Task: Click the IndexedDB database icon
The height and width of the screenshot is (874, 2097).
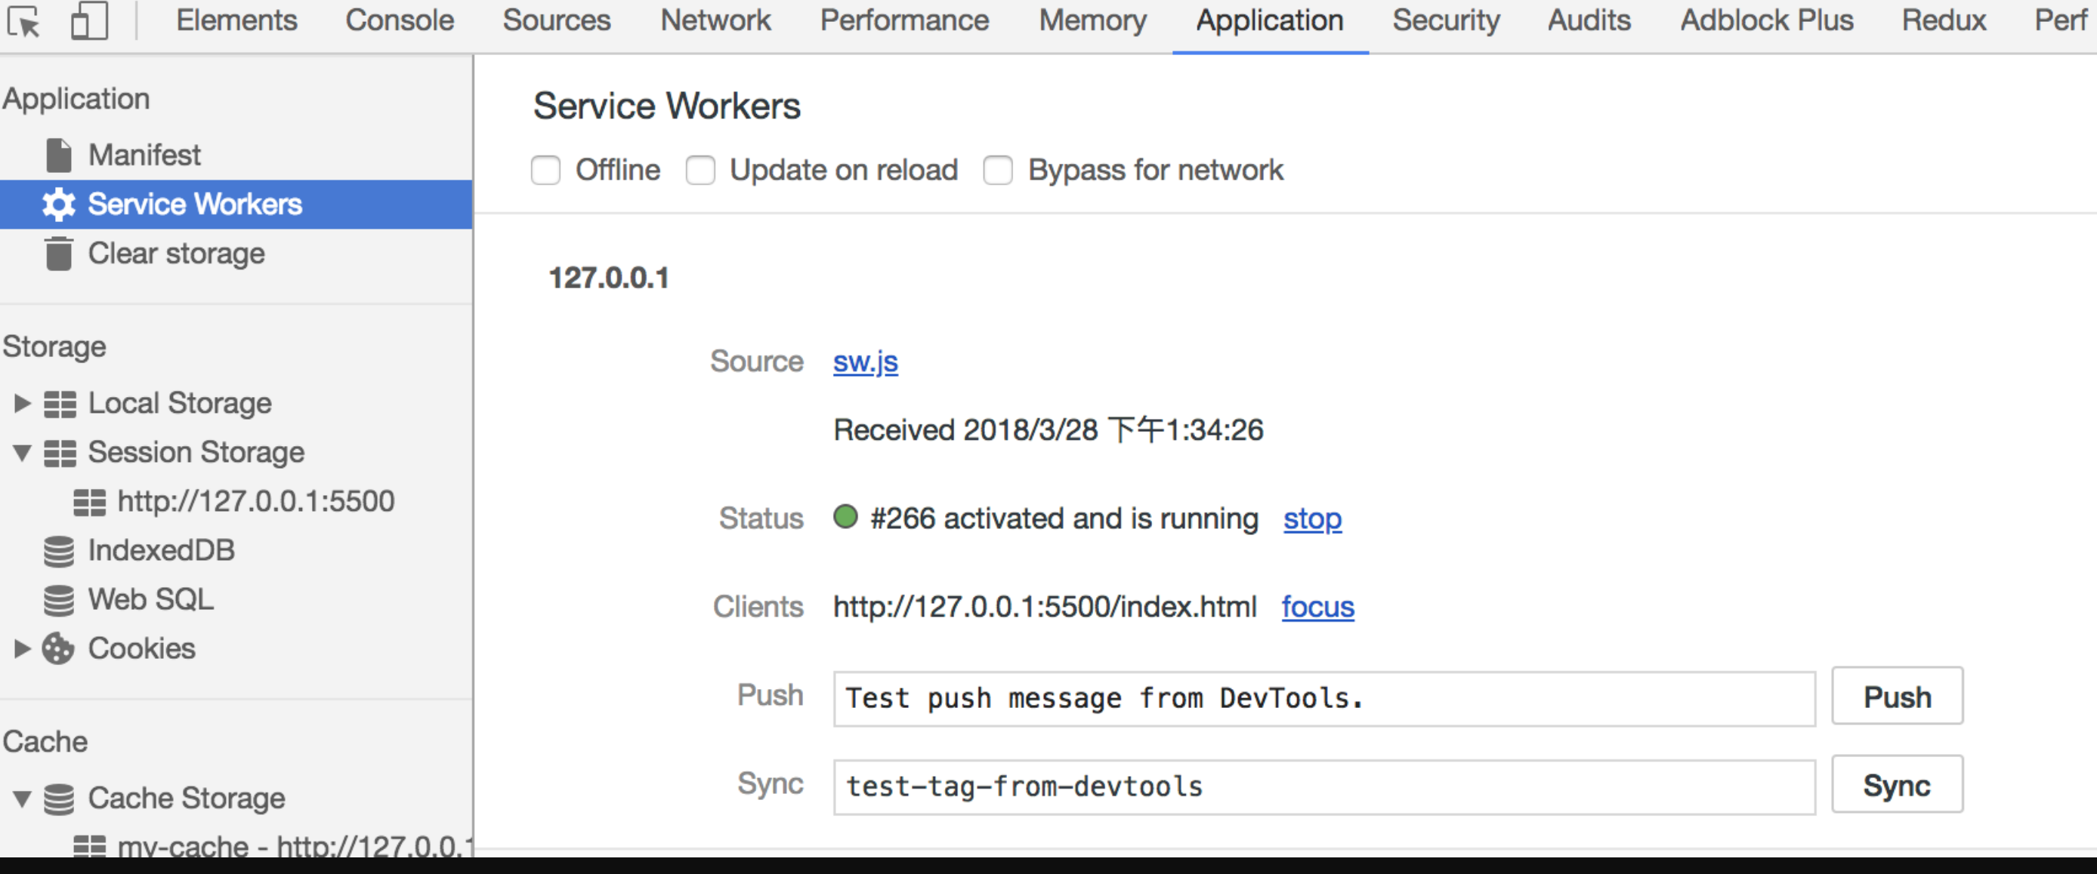Action: tap(59, 551)
